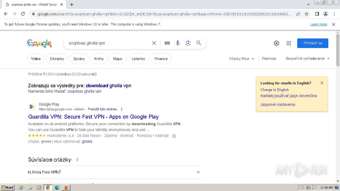Close the soqnloas gholla vpn tab

tap(62, 5)
